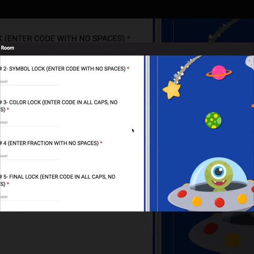The height and width of the screenshot is (254, 254).
Task: Click the yellow shooting star
Action: point(172,90)
